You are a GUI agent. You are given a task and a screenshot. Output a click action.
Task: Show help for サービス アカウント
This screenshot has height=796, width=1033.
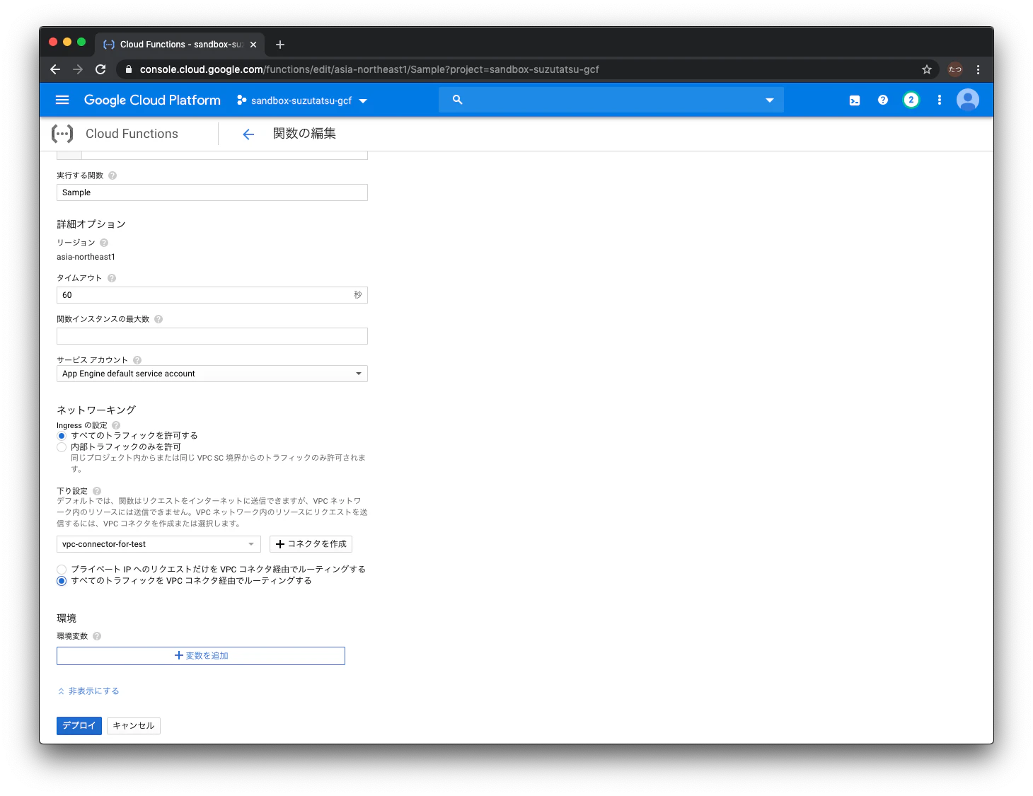[x=137, y=360]
